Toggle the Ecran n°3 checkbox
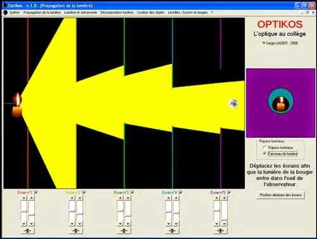Viewport: 317px width, 239px height. click(x=133, y=193)
